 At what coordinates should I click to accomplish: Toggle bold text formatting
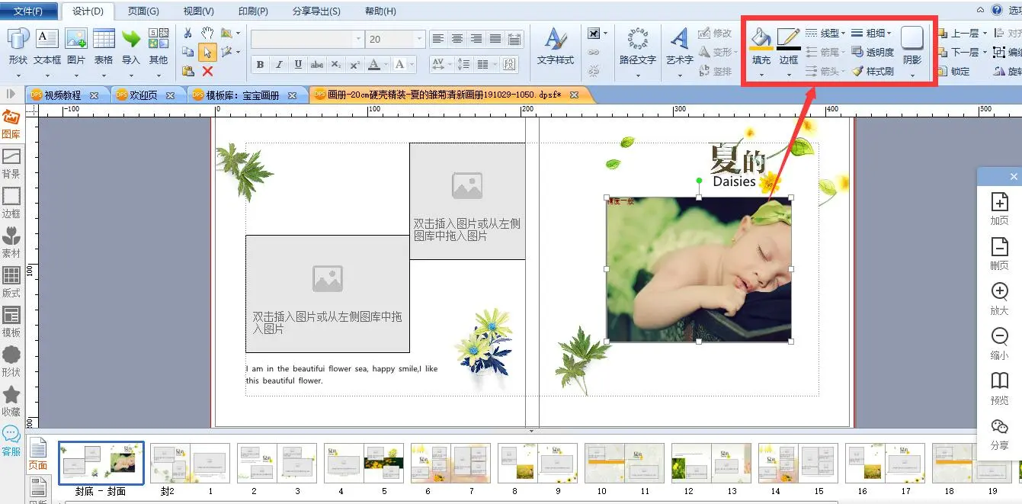tap(260, 65)
